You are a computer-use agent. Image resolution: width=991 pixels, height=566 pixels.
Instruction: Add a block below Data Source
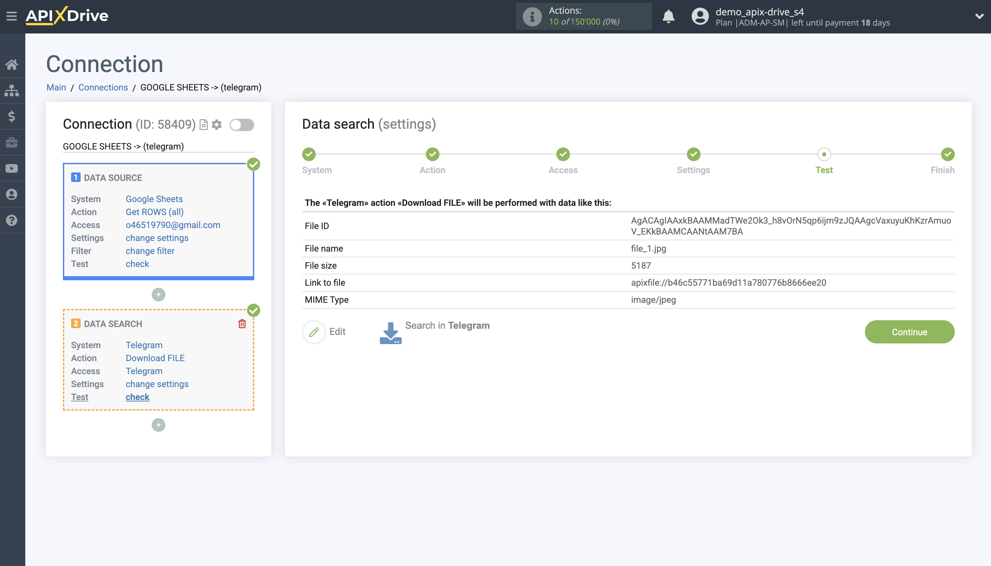[158, 294]
